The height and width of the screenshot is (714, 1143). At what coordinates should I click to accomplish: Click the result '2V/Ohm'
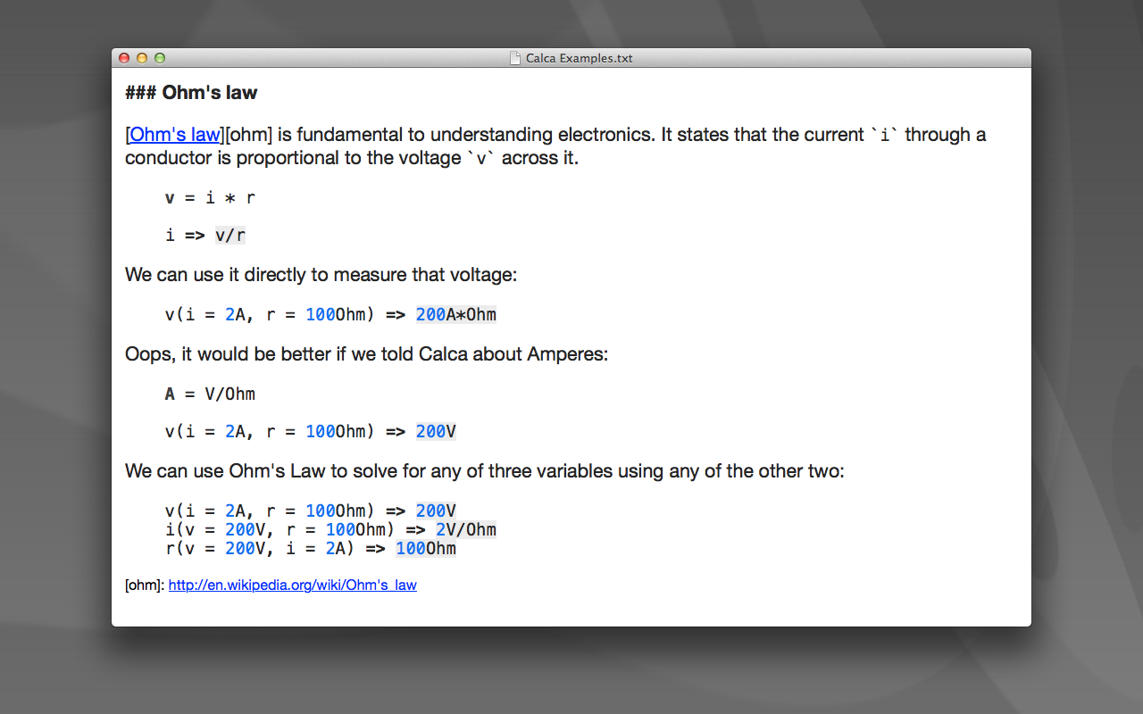pyautogui.click(x=465, y=529)
